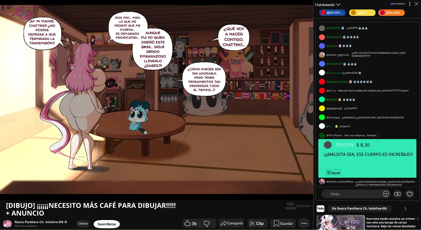Toggle the like on the 3k thumbs up
Viewport: 421px width, 230px height.
190,223
